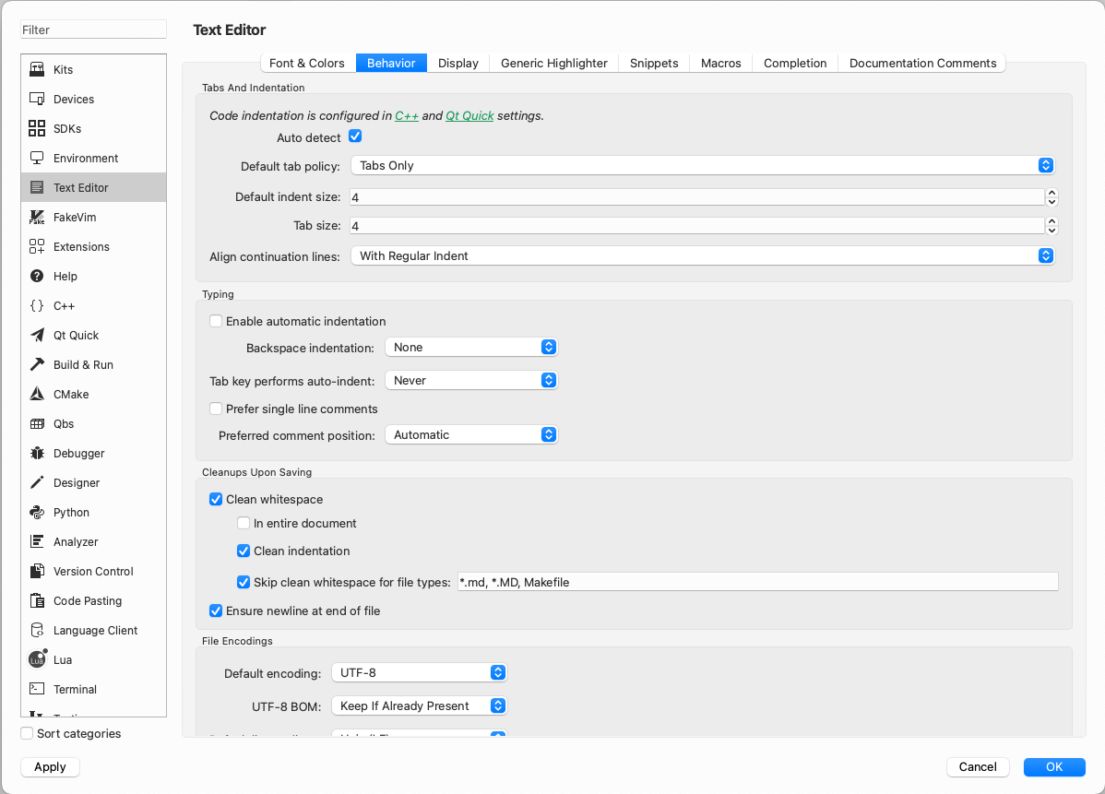1105x794 pixels.
Task: Switch to the Snippets tab
Action: (654, 64)
